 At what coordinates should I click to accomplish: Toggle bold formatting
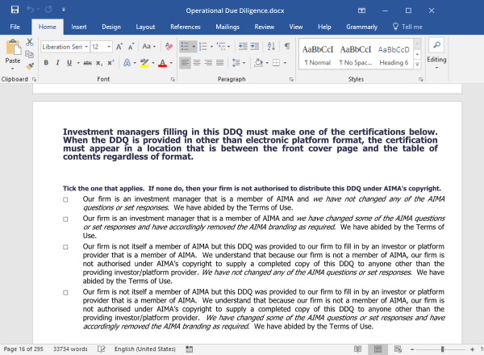click(x=46, y=63)
